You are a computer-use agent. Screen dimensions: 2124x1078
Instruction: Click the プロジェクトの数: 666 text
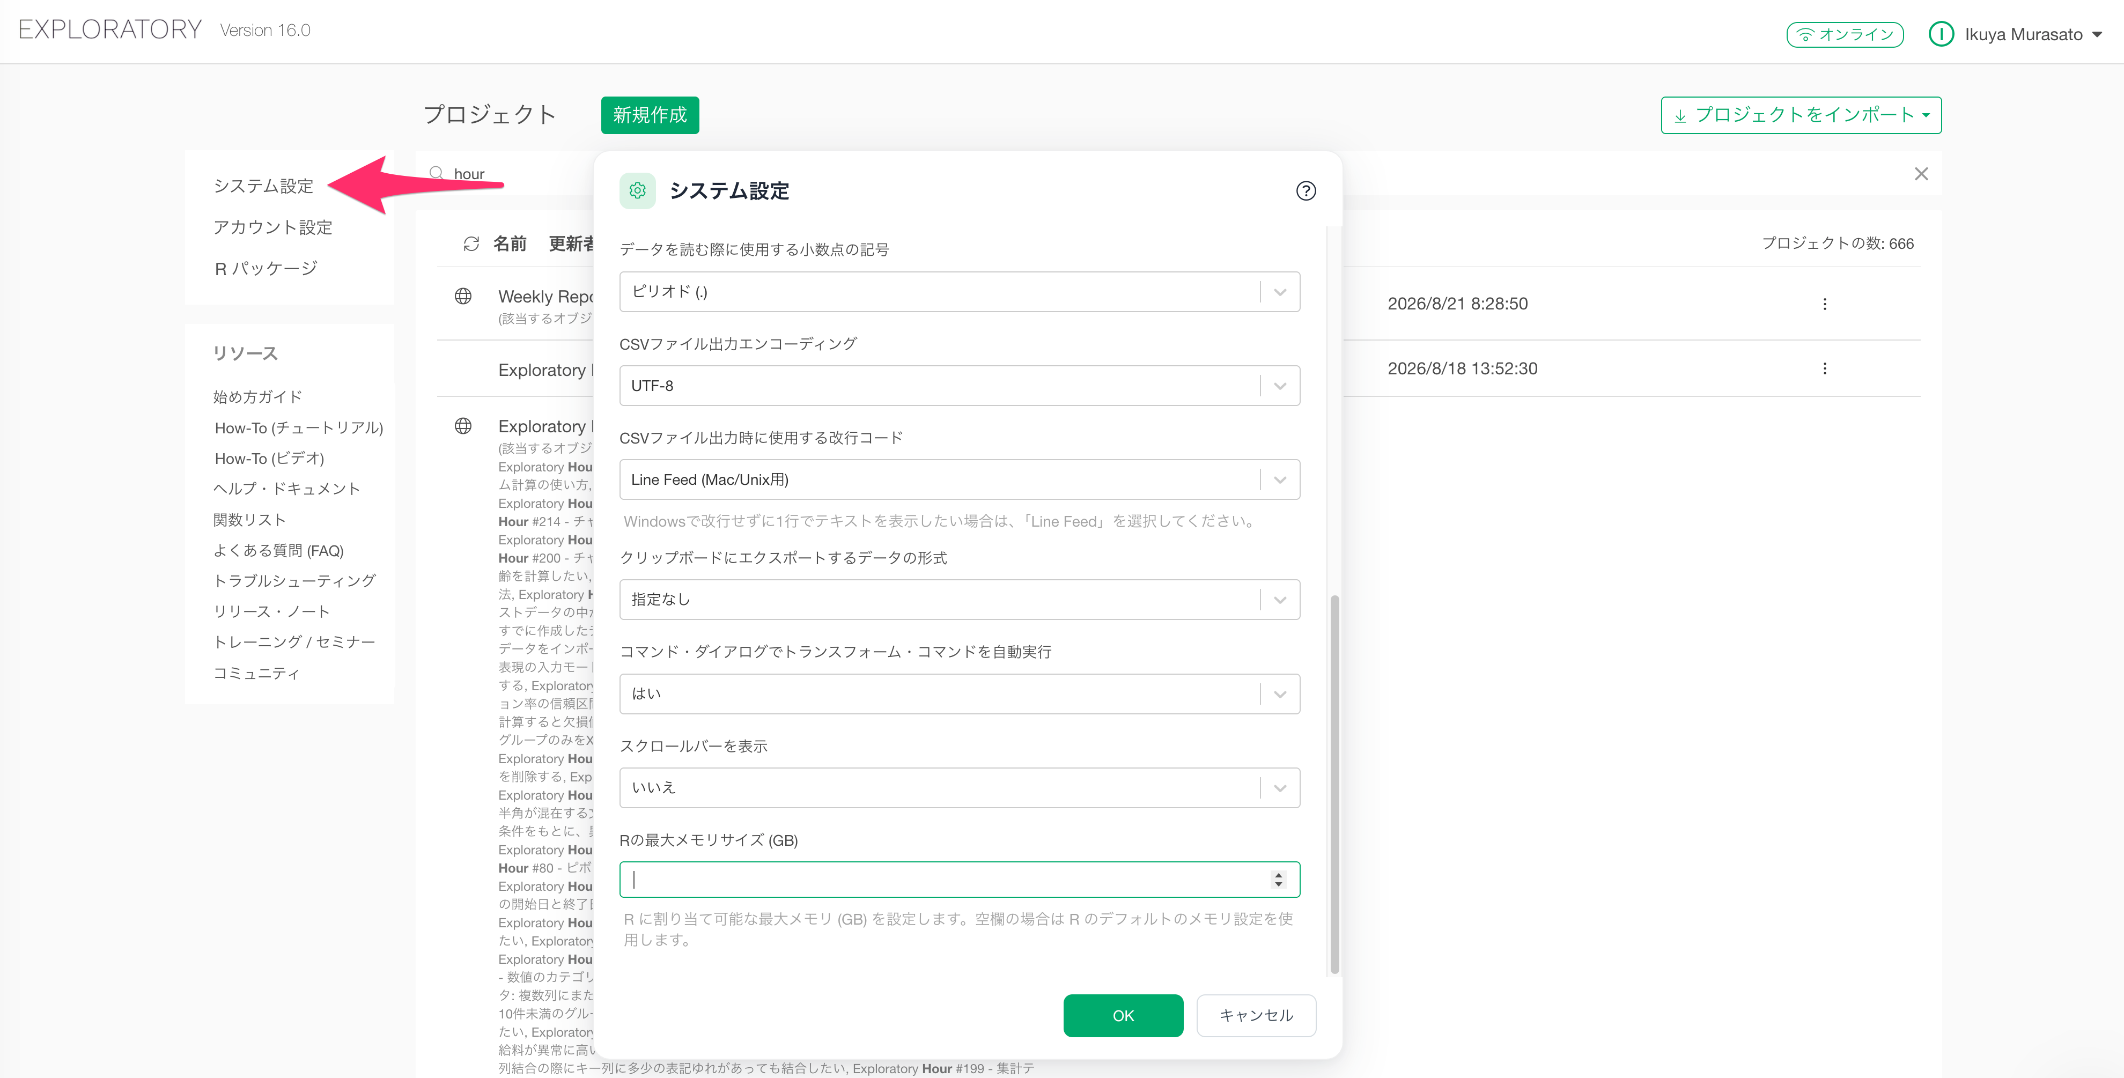(x=1837, y=244)
